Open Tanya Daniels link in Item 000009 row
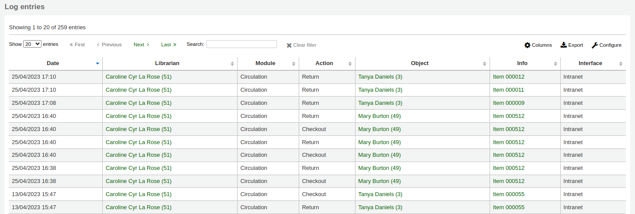The image size is (635, 214). 380,103
